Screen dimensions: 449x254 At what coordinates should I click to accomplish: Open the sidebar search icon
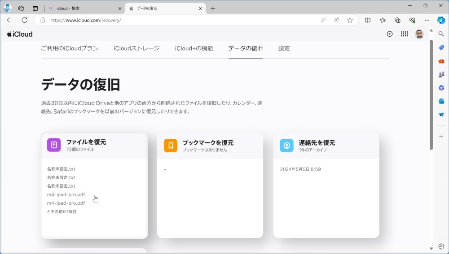pos(441,34)
